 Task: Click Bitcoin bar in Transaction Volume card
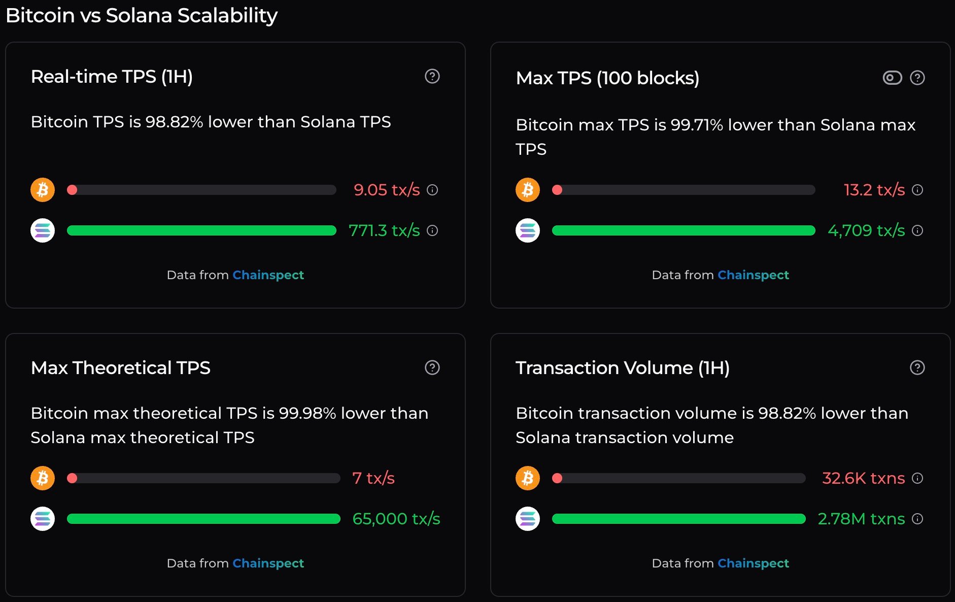pos(678,478)
